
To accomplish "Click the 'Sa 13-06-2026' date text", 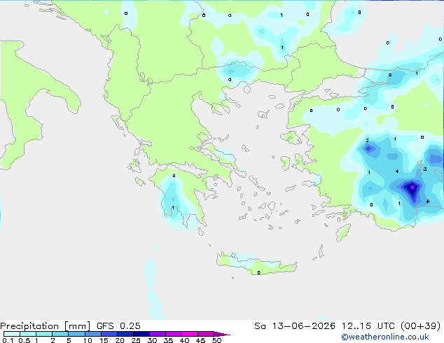I will point(295,326).
